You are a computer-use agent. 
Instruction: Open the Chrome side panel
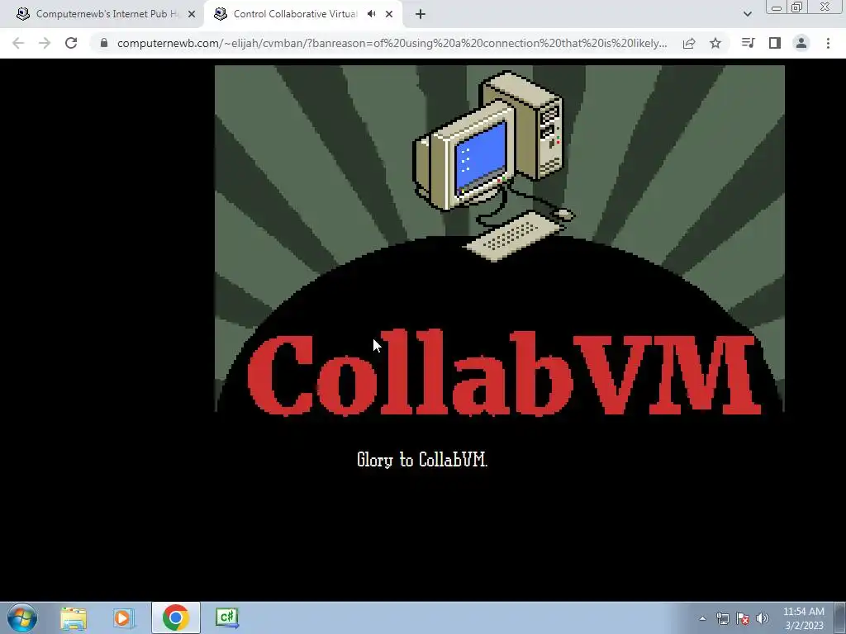(775, 43)
